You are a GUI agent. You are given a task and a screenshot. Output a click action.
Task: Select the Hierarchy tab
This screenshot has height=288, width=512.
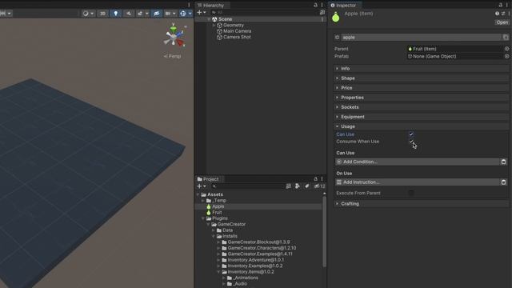(211, 6)
